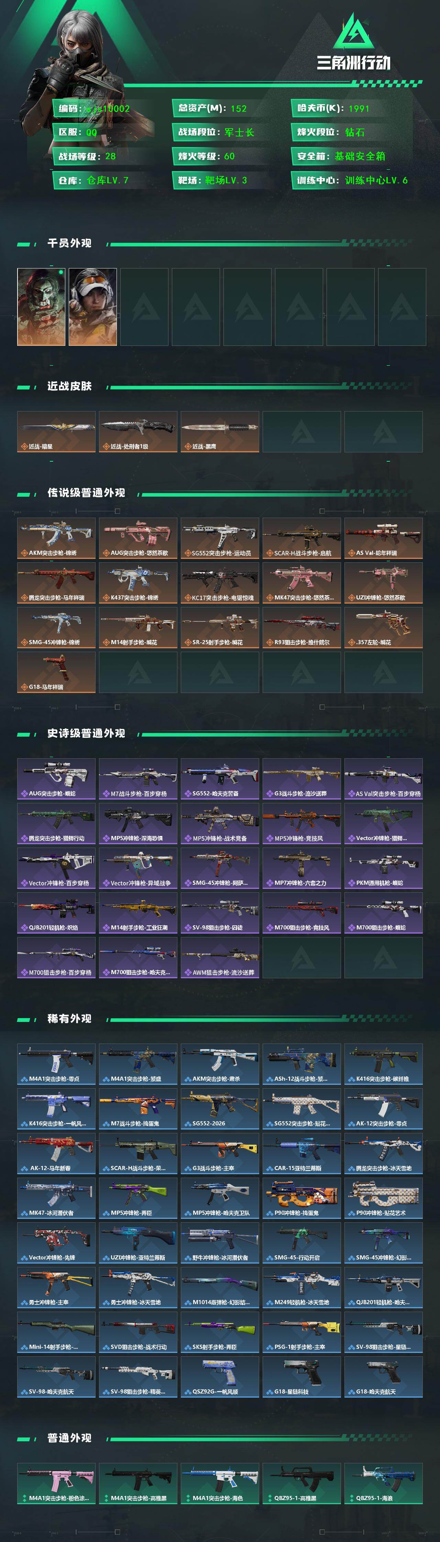Select the P90冲锋枪-捣蛋鬼 skin
Viewport: 440px width, 1542px height.
tap(302, 1198)
